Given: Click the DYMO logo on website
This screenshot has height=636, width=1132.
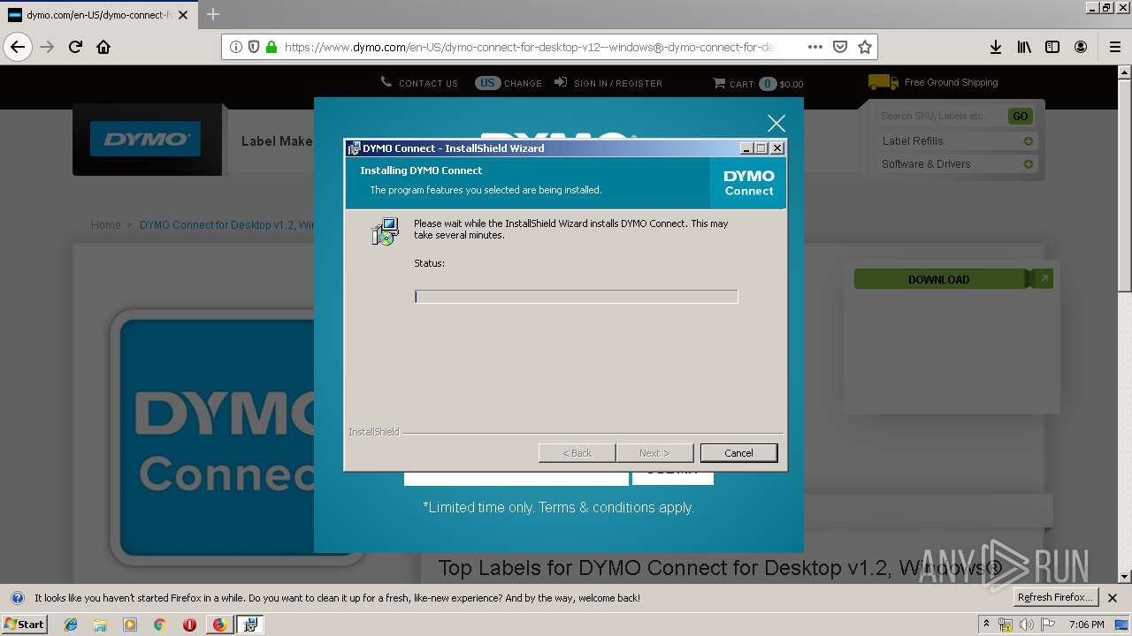Looking at the screenshot, I should click(x=146, y=140).
